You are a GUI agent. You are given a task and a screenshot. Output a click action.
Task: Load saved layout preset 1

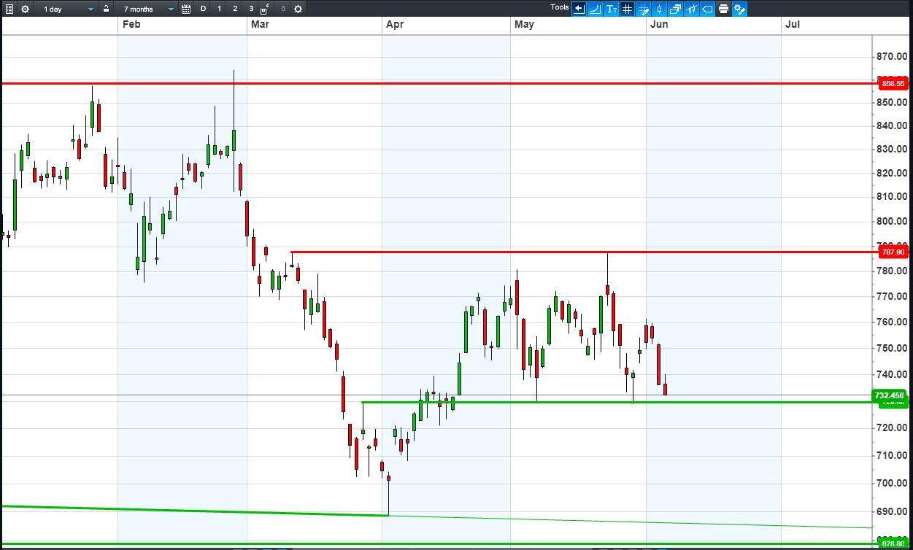click(x=219, y=9)
